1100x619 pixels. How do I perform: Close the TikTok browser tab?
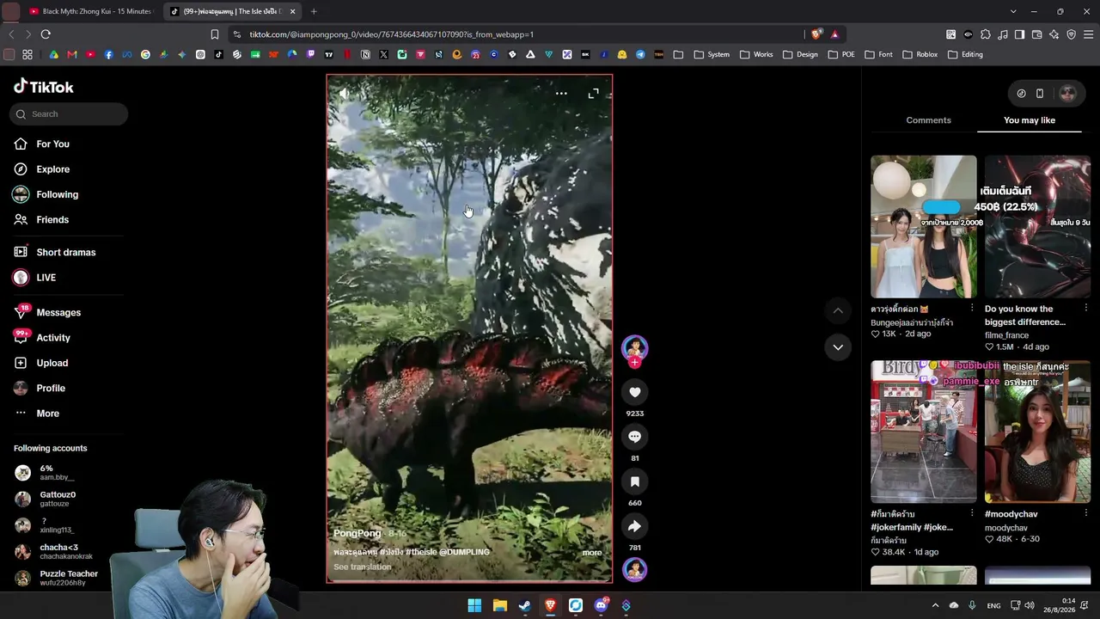(292, 11)
